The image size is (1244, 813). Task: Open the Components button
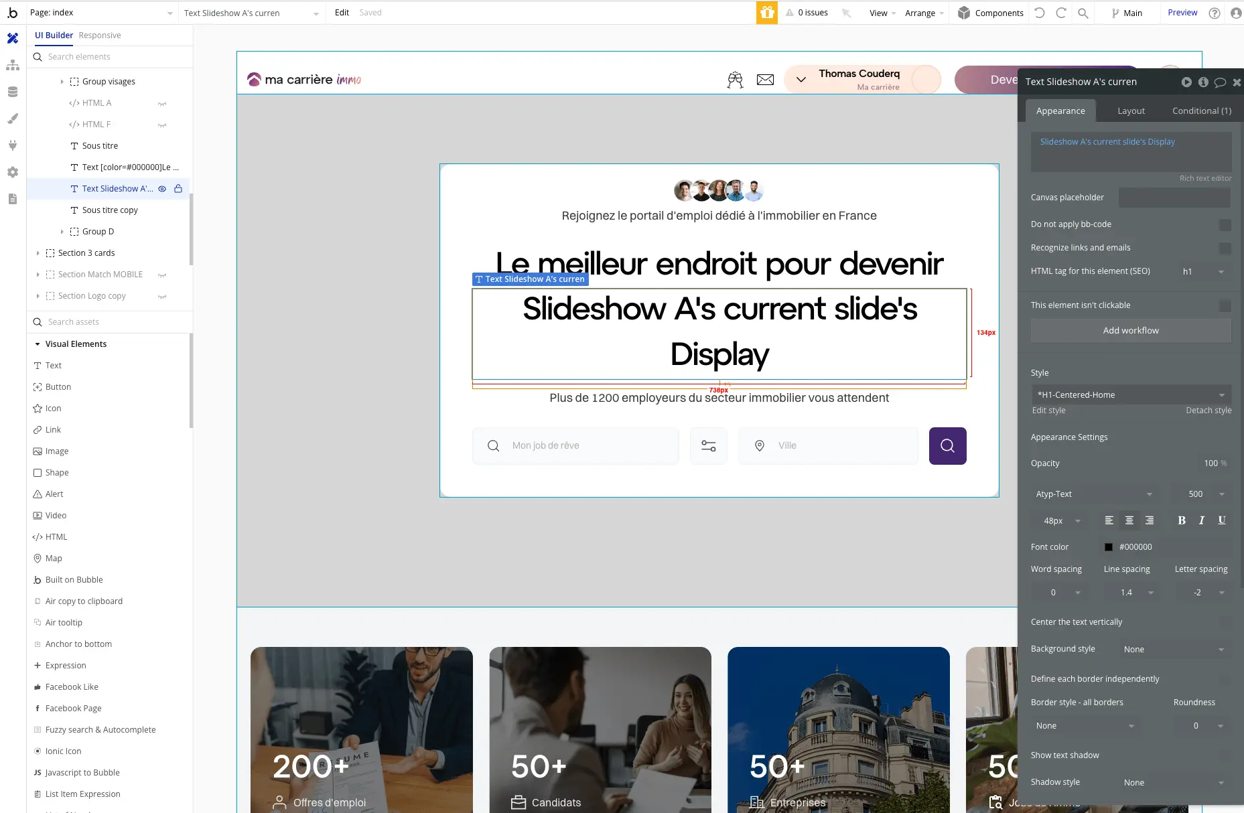pos(990,13)
